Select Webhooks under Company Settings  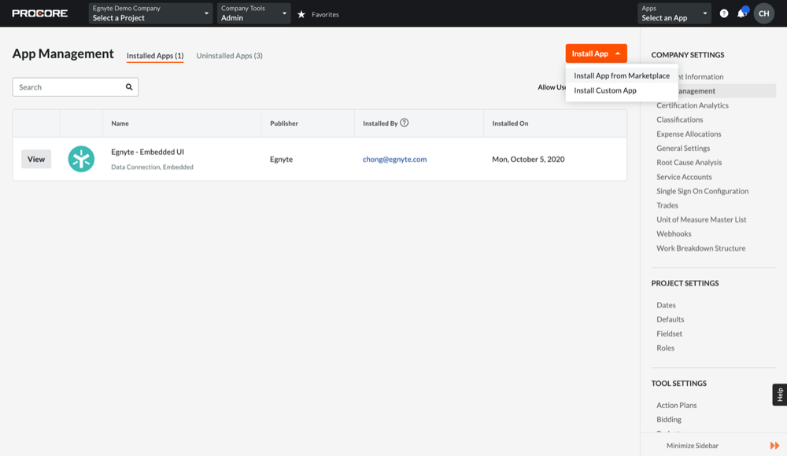click(674, 234)
